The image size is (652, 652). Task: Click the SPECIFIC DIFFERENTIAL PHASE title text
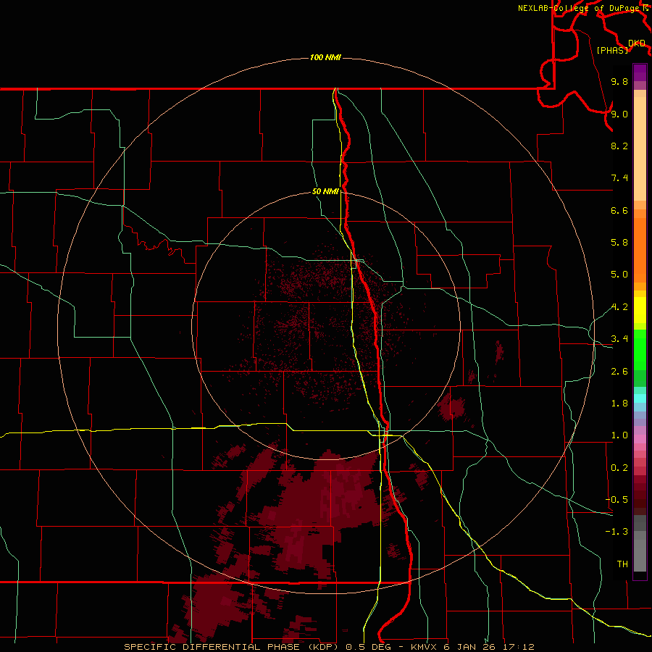coord(212,647)
